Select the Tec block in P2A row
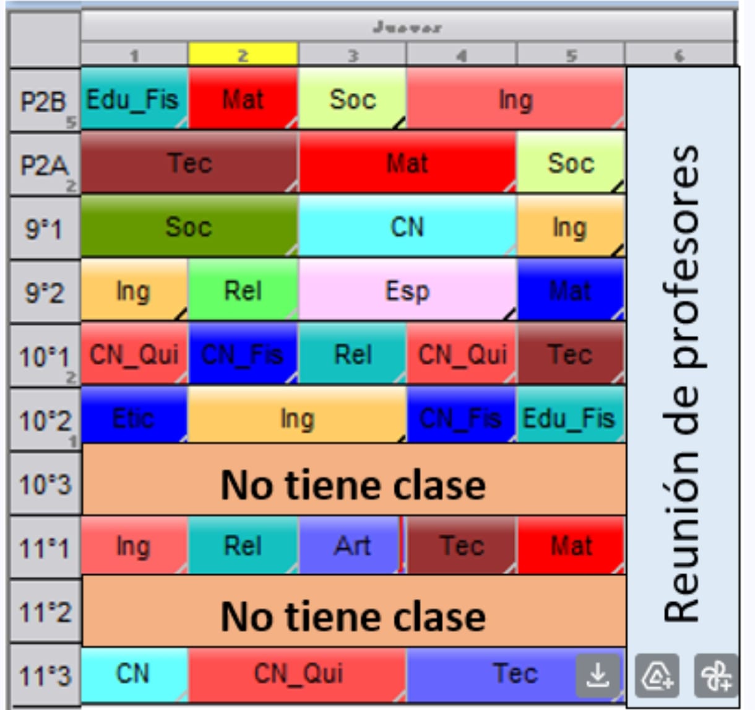The height and width of the screenshot is (710, 755). click(x=189, y=164)
